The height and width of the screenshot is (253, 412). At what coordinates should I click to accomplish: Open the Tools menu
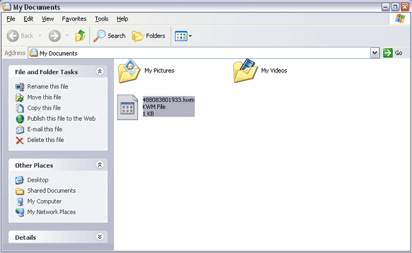[x=102, y=19]
